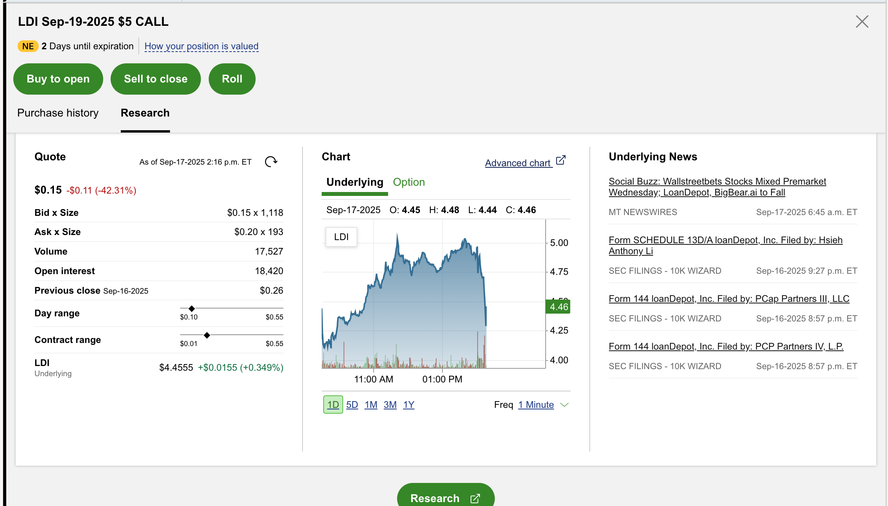Viewport: 888px width, 506px height.
Task: Show the Underlying chart tab
Action: 355,182
